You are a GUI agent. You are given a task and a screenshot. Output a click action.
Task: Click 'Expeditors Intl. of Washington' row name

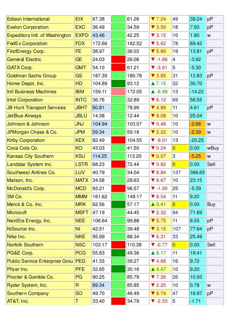point(39,35)
